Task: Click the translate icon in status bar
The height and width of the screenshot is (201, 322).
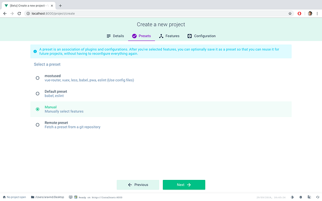Action: coord(309,197)
